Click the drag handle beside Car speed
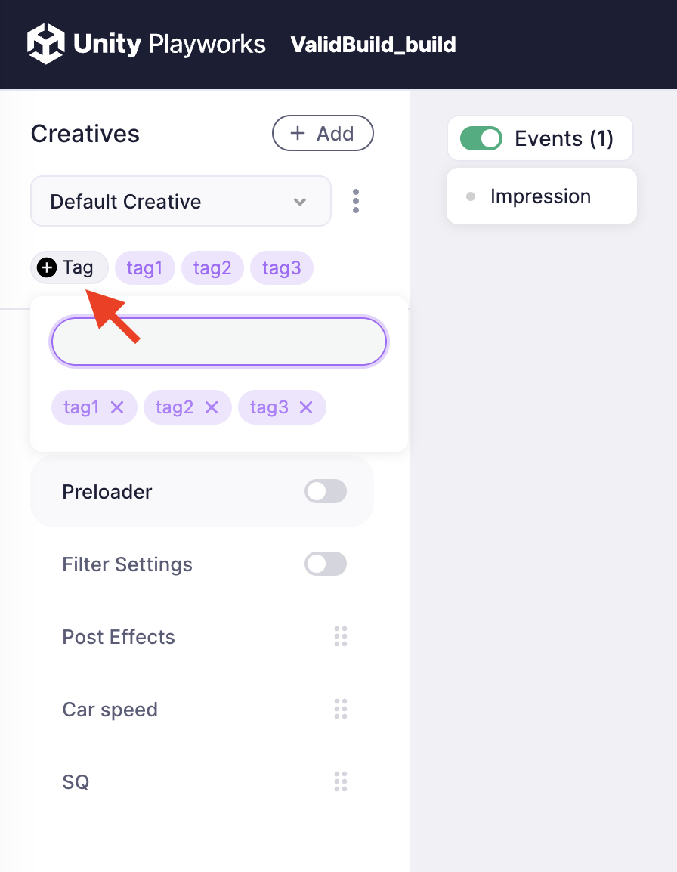Screen dimensions: 677x872 (341, 709)
